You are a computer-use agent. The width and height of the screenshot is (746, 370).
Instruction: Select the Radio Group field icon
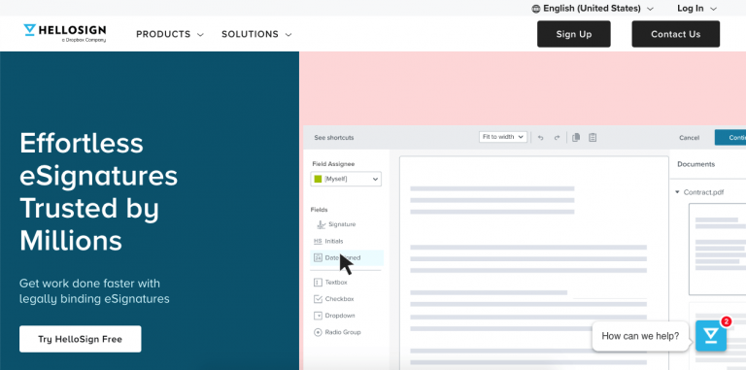pos(318,332)
